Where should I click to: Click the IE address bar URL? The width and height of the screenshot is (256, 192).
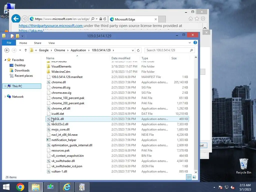pyautogui.click(x=62, y=19)
